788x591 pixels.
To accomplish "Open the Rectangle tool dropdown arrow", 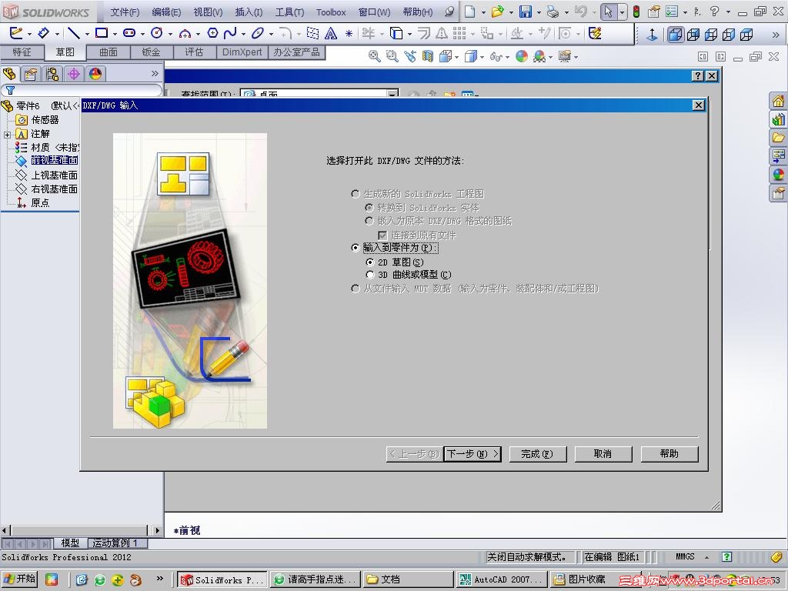I will [x=115, y=34].
